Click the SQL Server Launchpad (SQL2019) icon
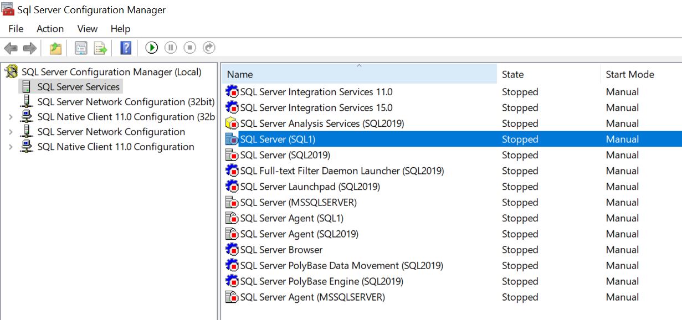This screenshot has width=682, height=320. coord(232,187)
